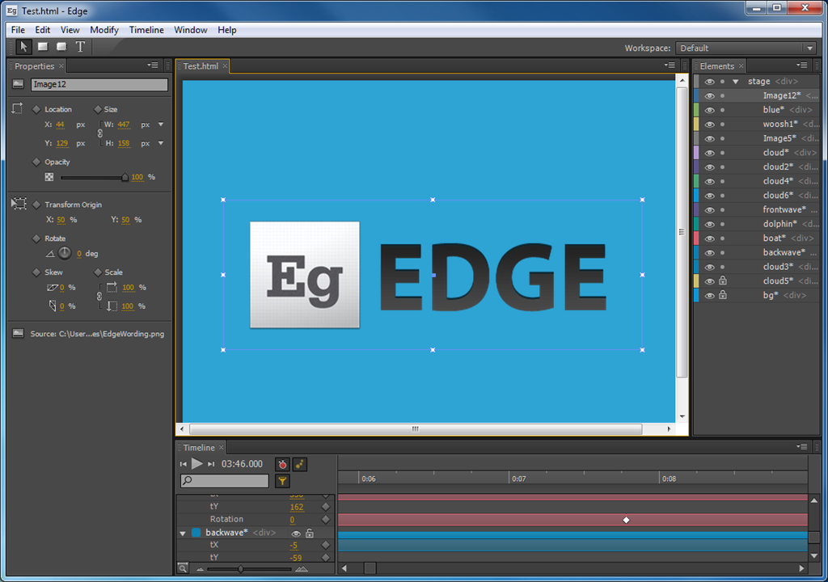The image size is (828, 582).
Task: Jump to timeline start button
Action: pos(184,464)
